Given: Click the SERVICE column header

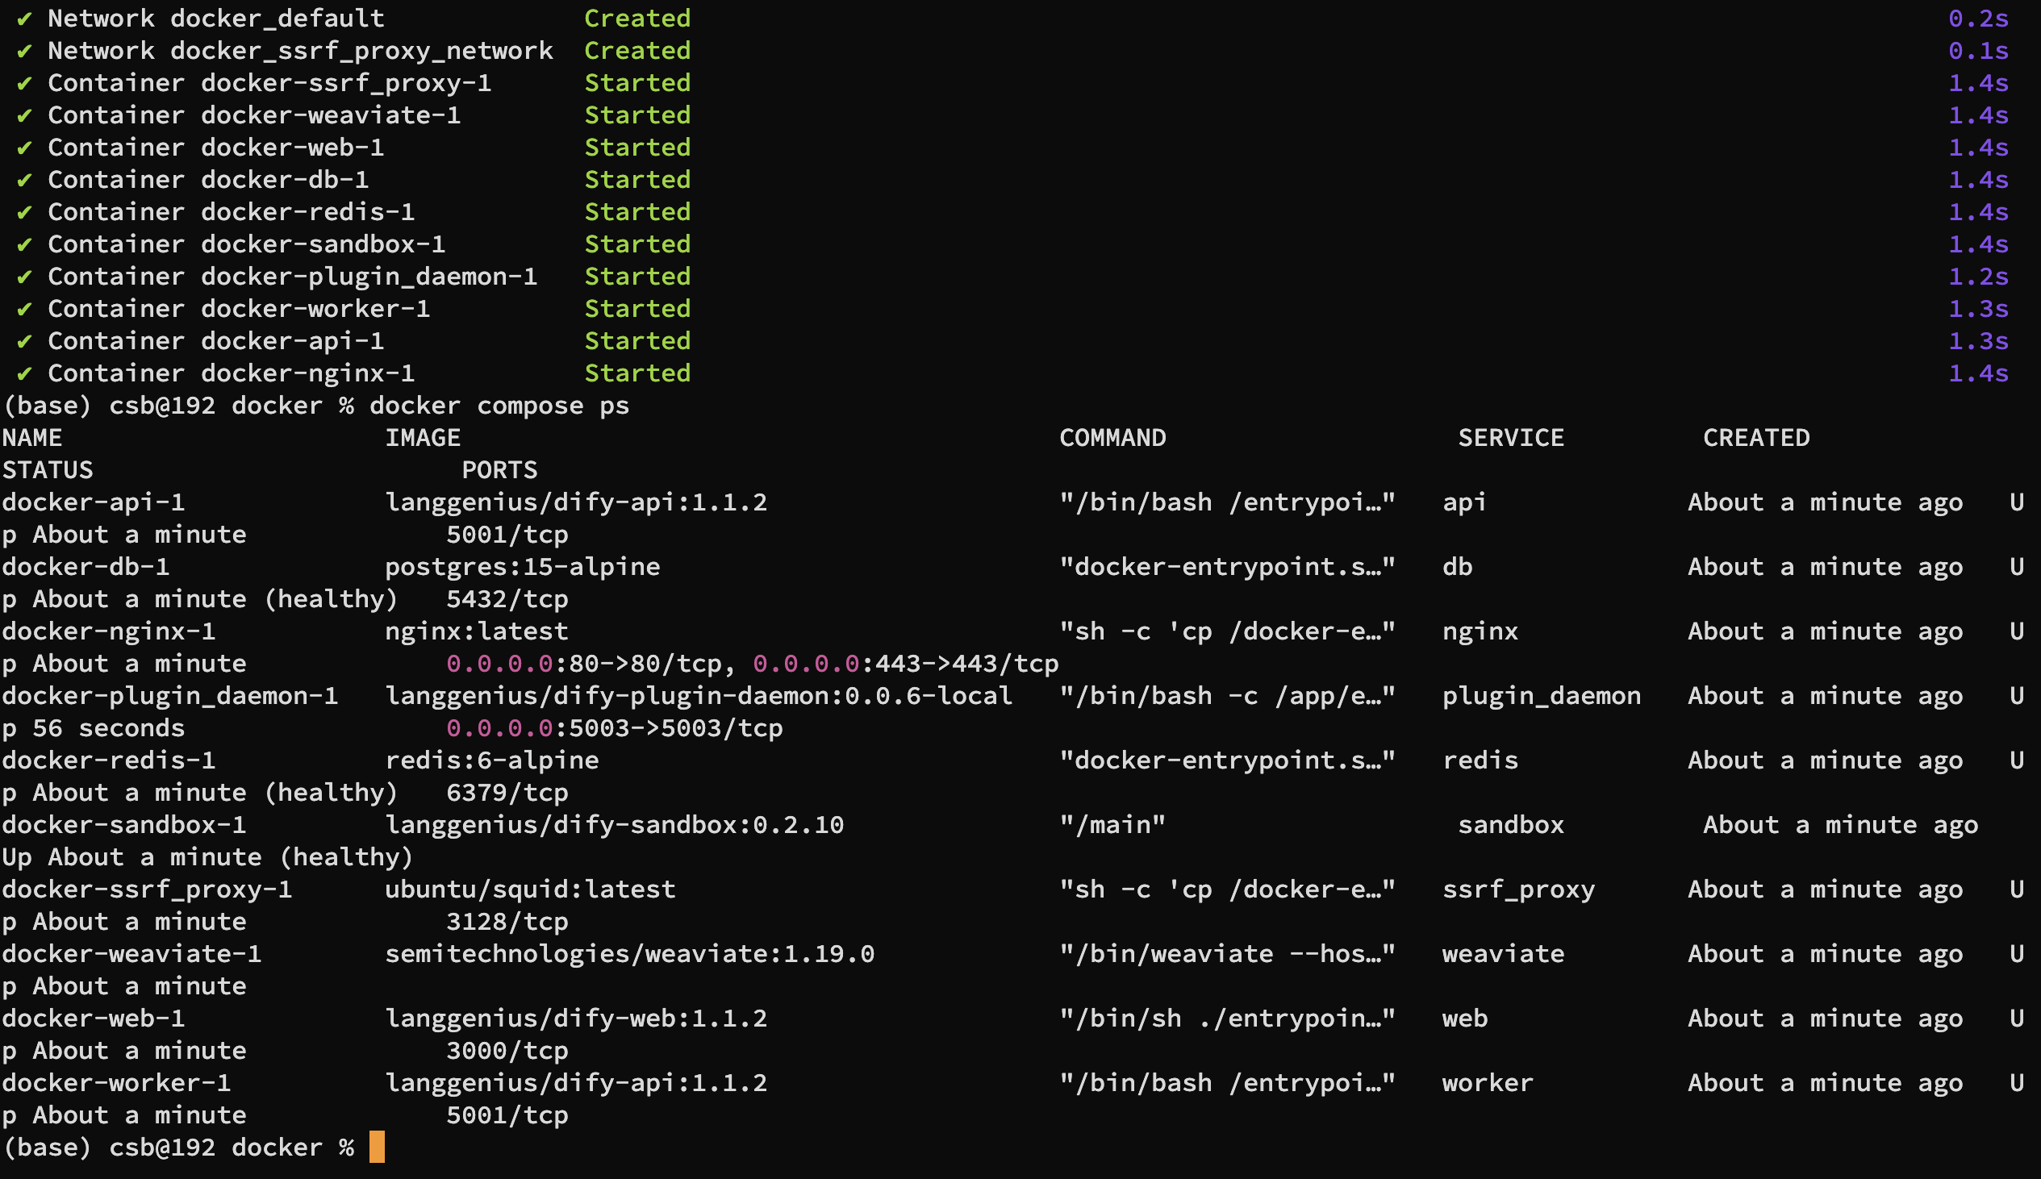Looking at the screenshot, I should click(x=1511, y=438).
